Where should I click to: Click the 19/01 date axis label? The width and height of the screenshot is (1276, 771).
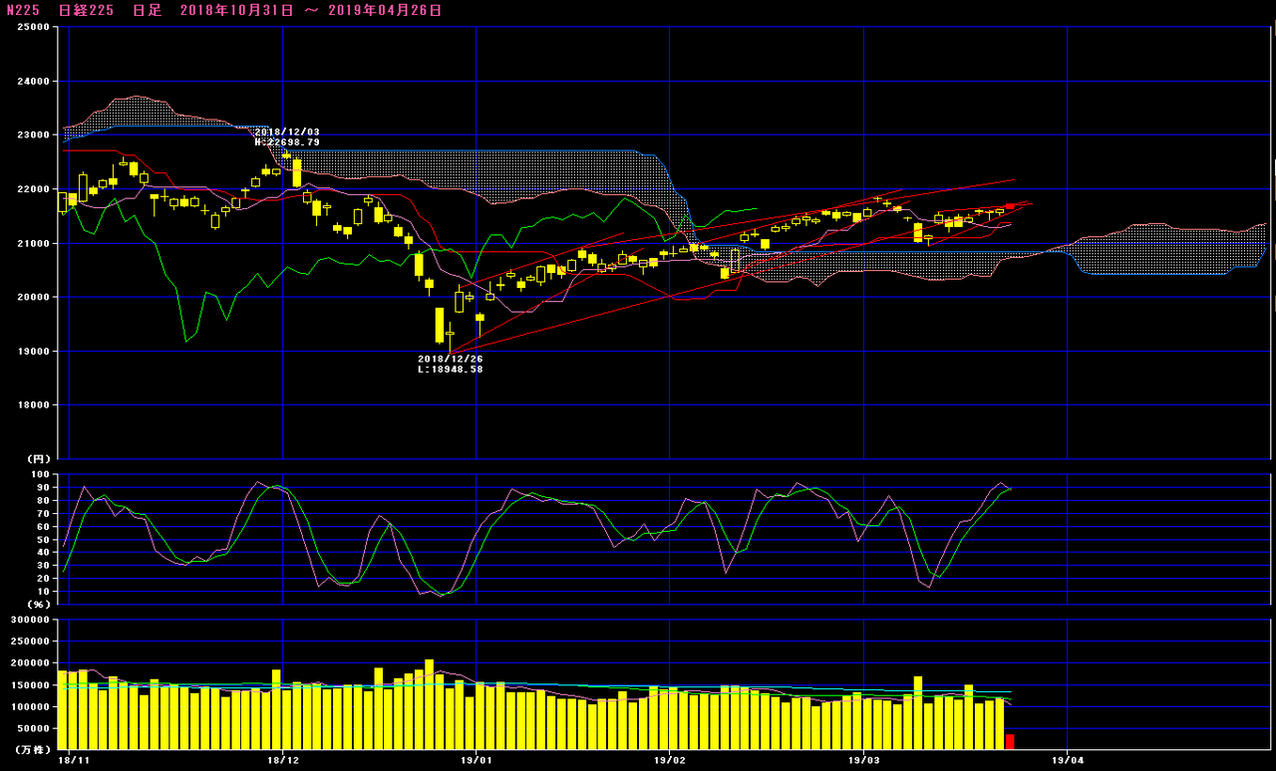click(x=476, y=760)
